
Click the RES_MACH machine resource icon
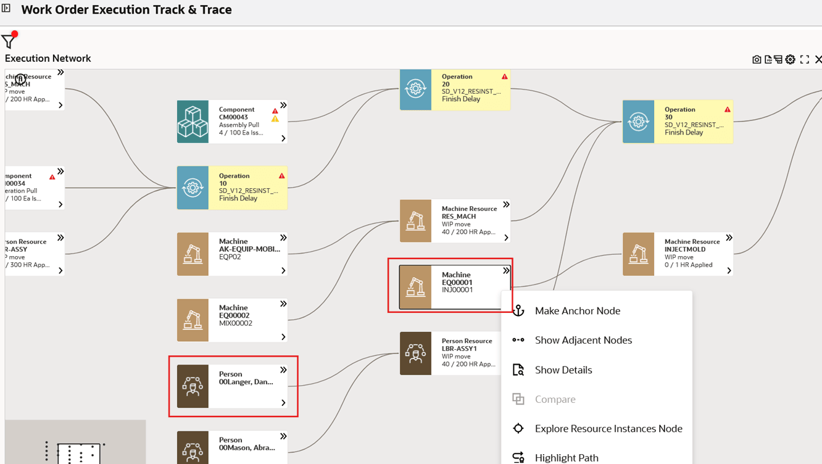415,221
